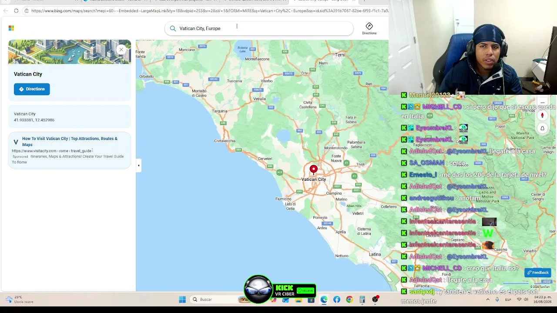557x313 pixels.
Task: Open the 'How To Visit Vatican City' ad link
Action: click(x=70, y=142)
